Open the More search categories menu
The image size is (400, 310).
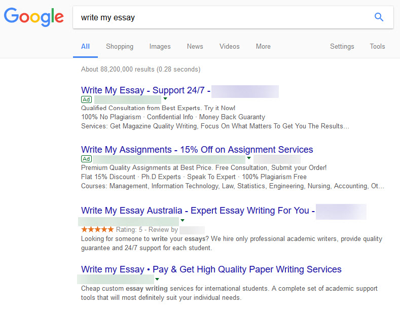point(263,46)
